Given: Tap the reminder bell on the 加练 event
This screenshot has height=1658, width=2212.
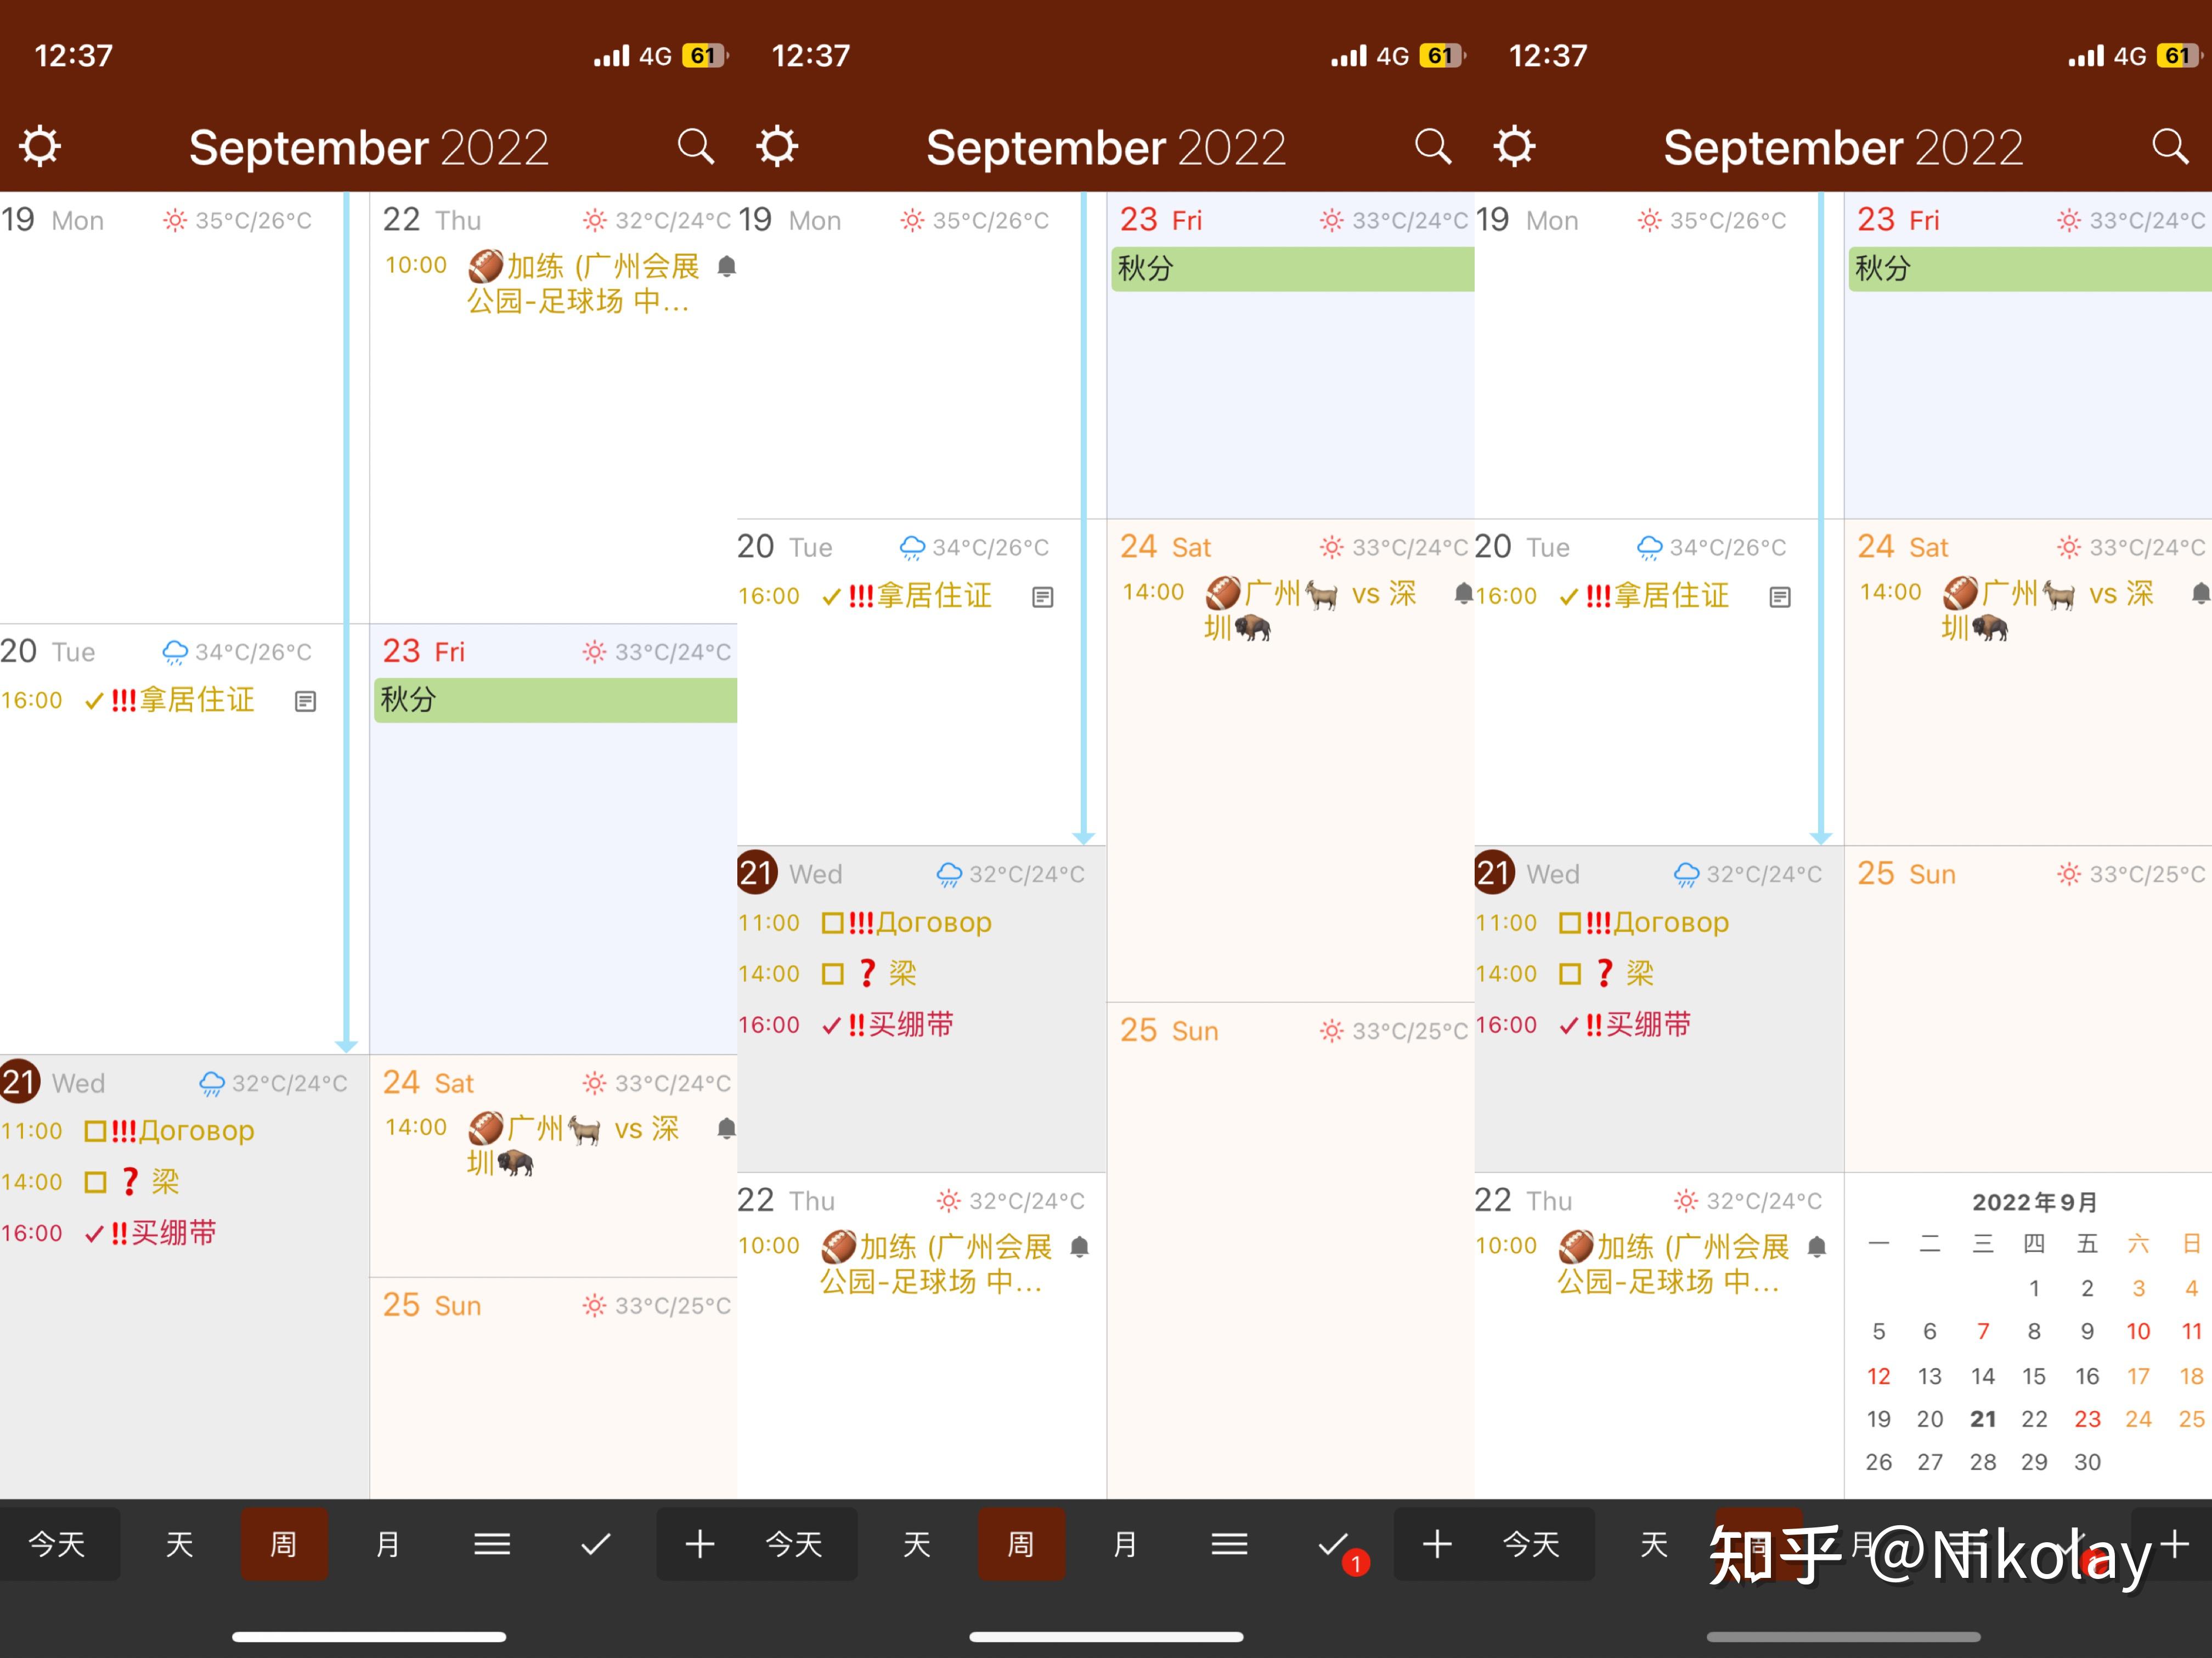Looking at the screenshot, I should click(726, 266).
